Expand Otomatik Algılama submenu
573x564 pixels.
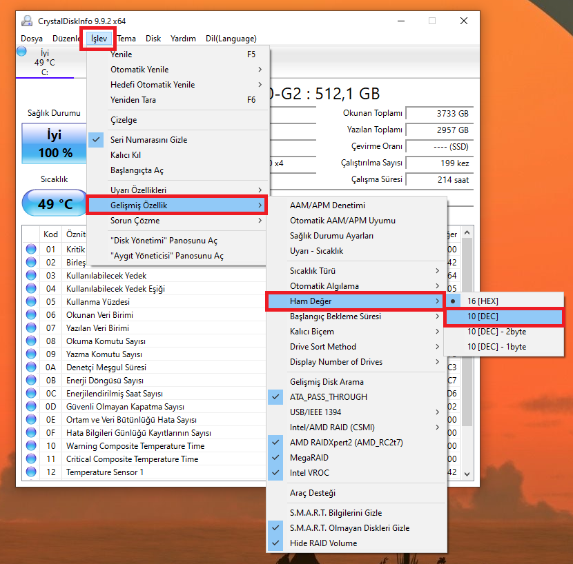(x=357, y=286)
